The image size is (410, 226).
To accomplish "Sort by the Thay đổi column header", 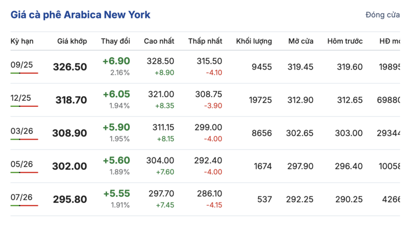I will (115, 41).
